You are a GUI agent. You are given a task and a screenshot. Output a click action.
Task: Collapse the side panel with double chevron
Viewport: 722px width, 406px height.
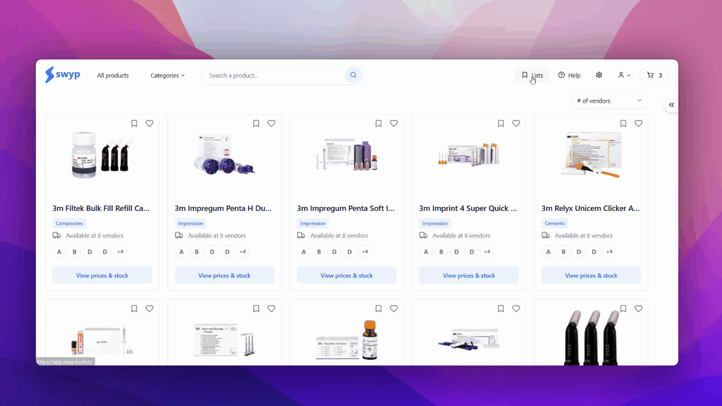pyautogui.click(x=671, y=105)
